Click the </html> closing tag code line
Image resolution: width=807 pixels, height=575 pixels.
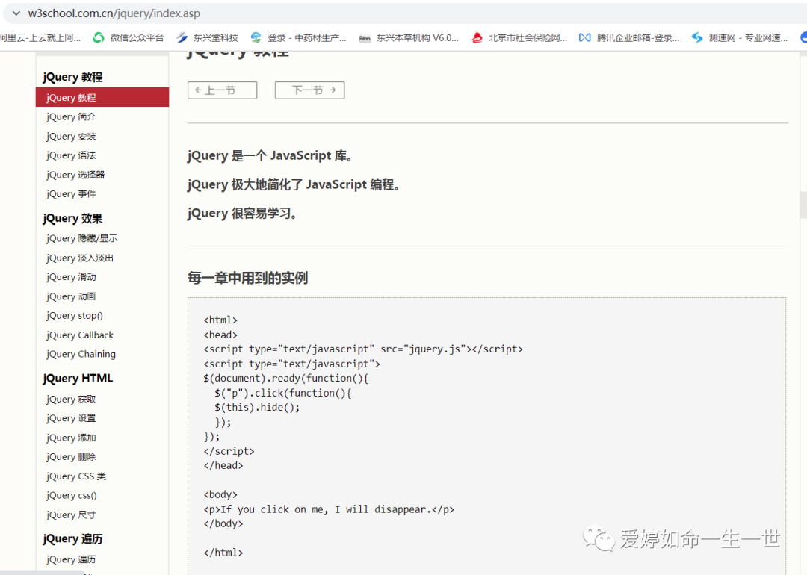(223, 553)
